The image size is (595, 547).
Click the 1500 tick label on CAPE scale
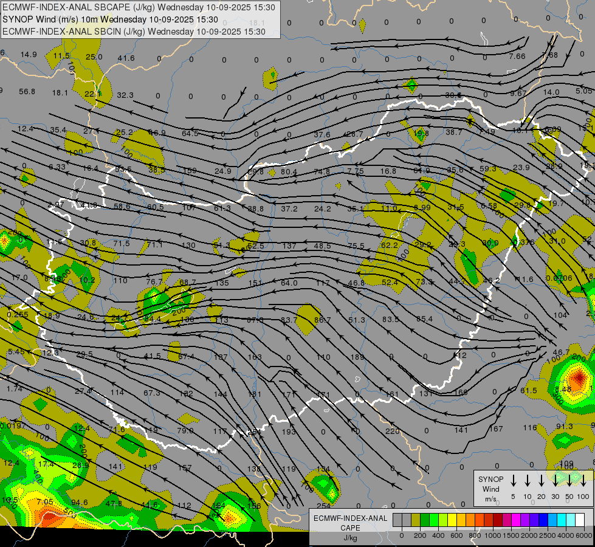click(511, 535)
